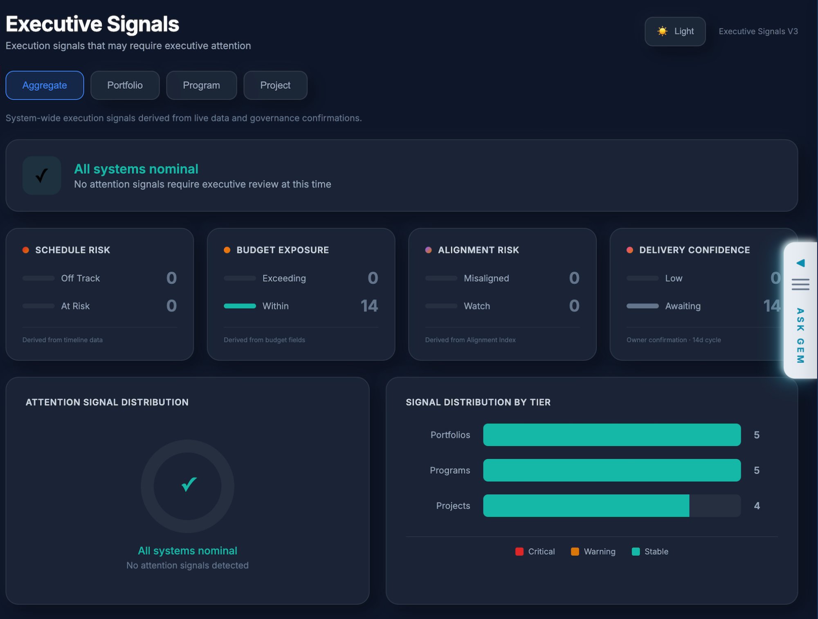Switch the dashboard to Light theme
Screen dimensions: 818x619
675,31
